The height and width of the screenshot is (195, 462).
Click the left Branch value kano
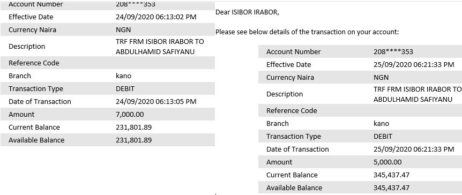click(124, 76)
